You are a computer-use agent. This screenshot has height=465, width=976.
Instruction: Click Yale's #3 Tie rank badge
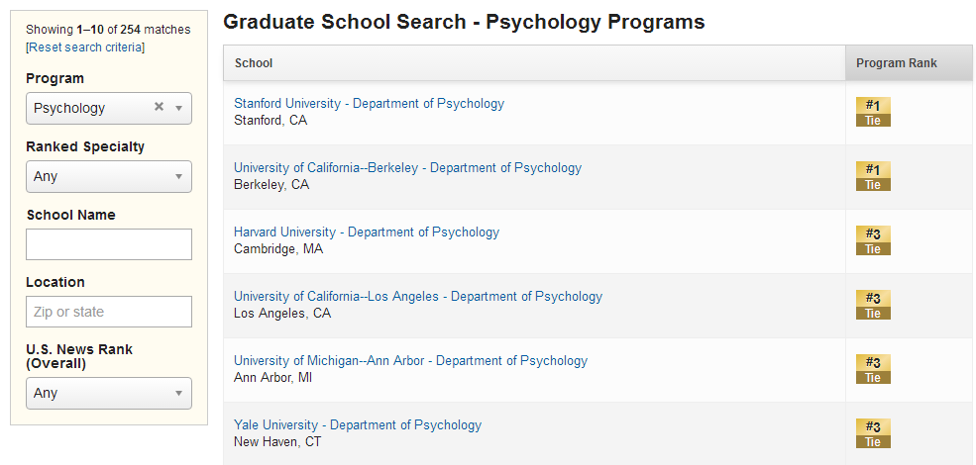[x=873, y=433]
